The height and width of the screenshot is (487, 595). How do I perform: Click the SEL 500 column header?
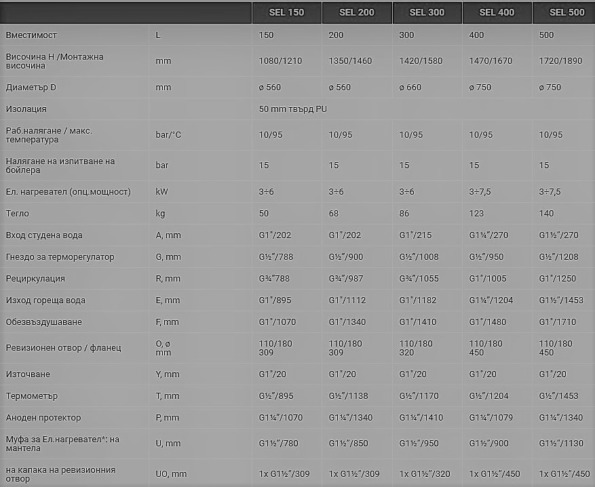pyautogui.click(x=567, y=12)
